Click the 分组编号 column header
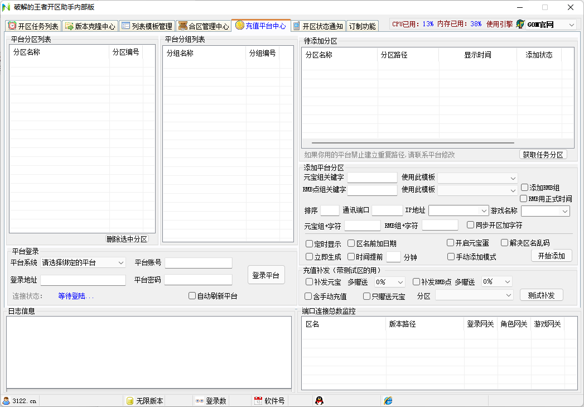This screenshot has height=407, width=584. 263,53
